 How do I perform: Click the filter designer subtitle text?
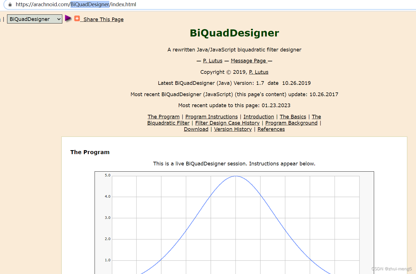coord(234,50)
